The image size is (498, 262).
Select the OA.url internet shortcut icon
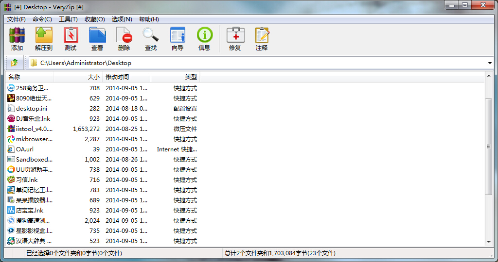click(x=11, y=149)
